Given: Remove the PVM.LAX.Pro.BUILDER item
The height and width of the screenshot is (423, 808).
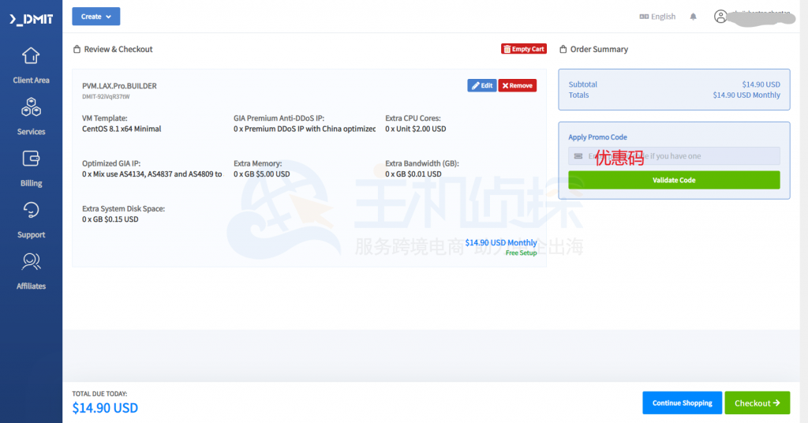Looking at the screenshot, I should (518, 85).
